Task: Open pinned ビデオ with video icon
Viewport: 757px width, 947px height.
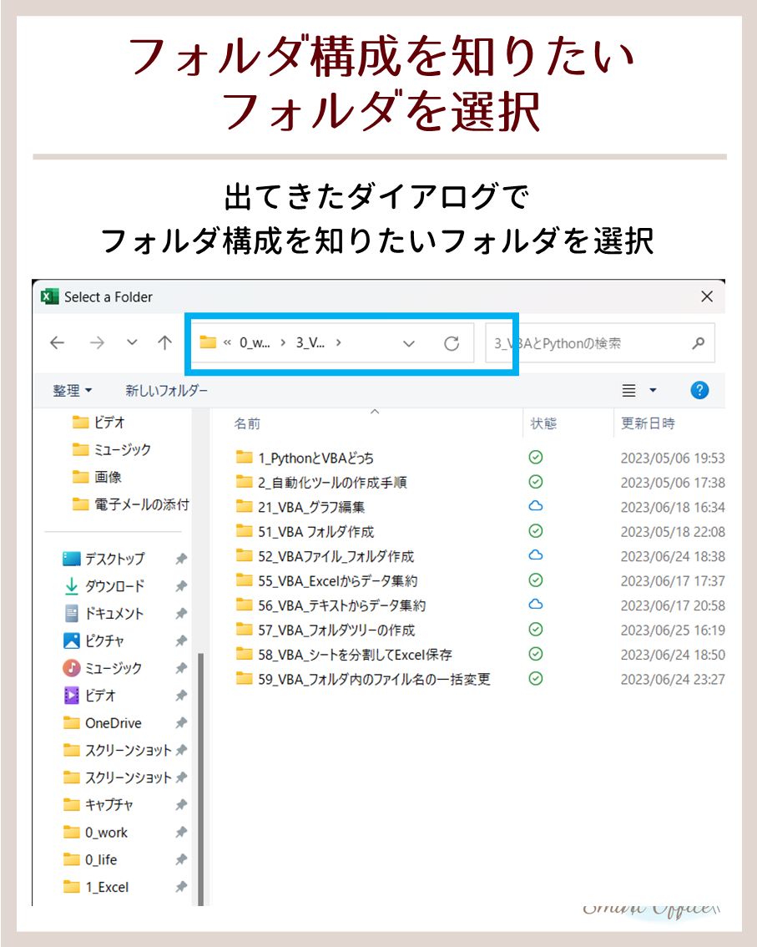Action: coord(89,696)
